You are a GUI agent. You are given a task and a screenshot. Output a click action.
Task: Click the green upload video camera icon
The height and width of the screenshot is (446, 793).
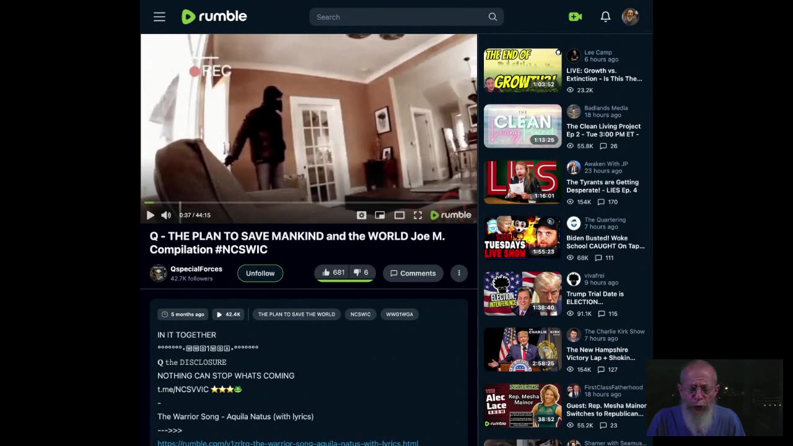(x=576, y=17)
